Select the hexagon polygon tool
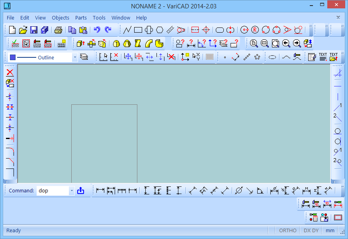Image resolution: width=348 pixels, height=239 pixels. [x=160, y=30]
